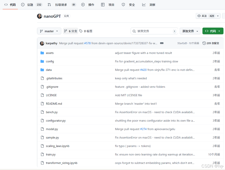This screenshot has width=225, height=170.
Task: View 209 次提交 commit history
Action: [x=211, y=43]
